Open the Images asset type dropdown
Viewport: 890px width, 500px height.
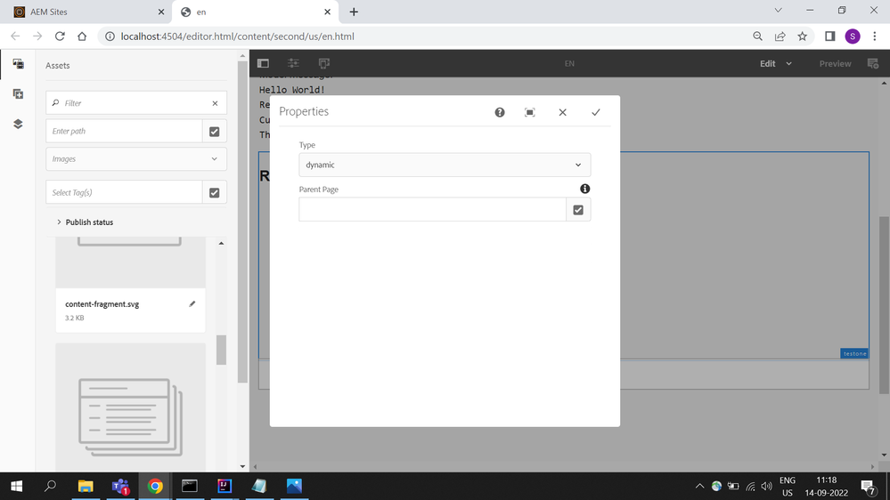(135, 159)
